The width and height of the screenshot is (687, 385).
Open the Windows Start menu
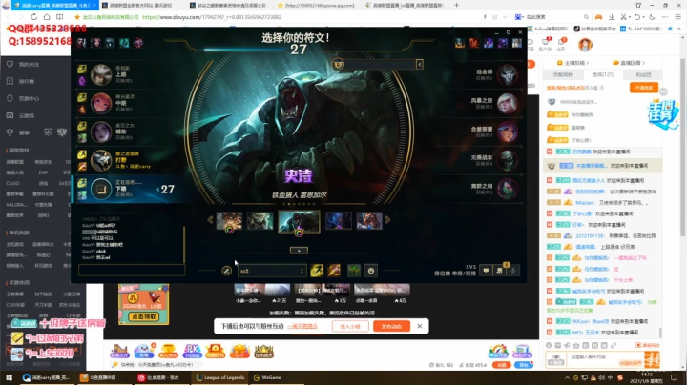9,377
